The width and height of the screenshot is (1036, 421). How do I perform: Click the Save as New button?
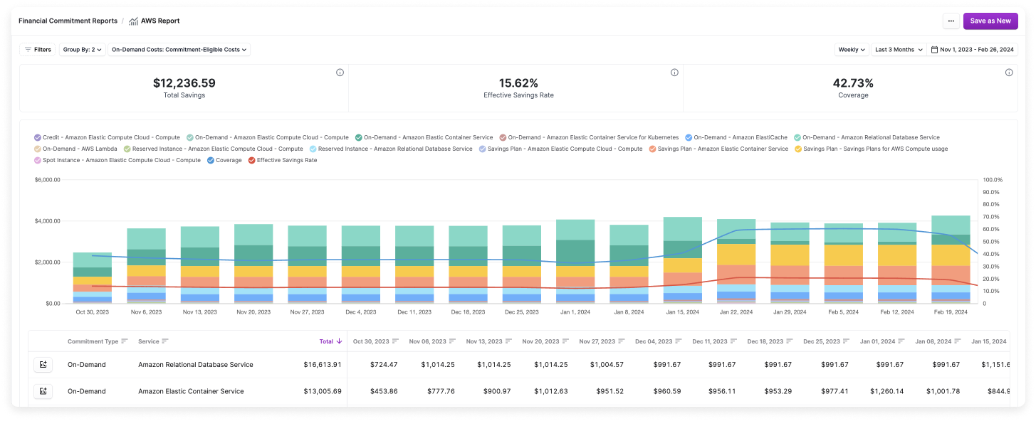[x=990, y=21]
